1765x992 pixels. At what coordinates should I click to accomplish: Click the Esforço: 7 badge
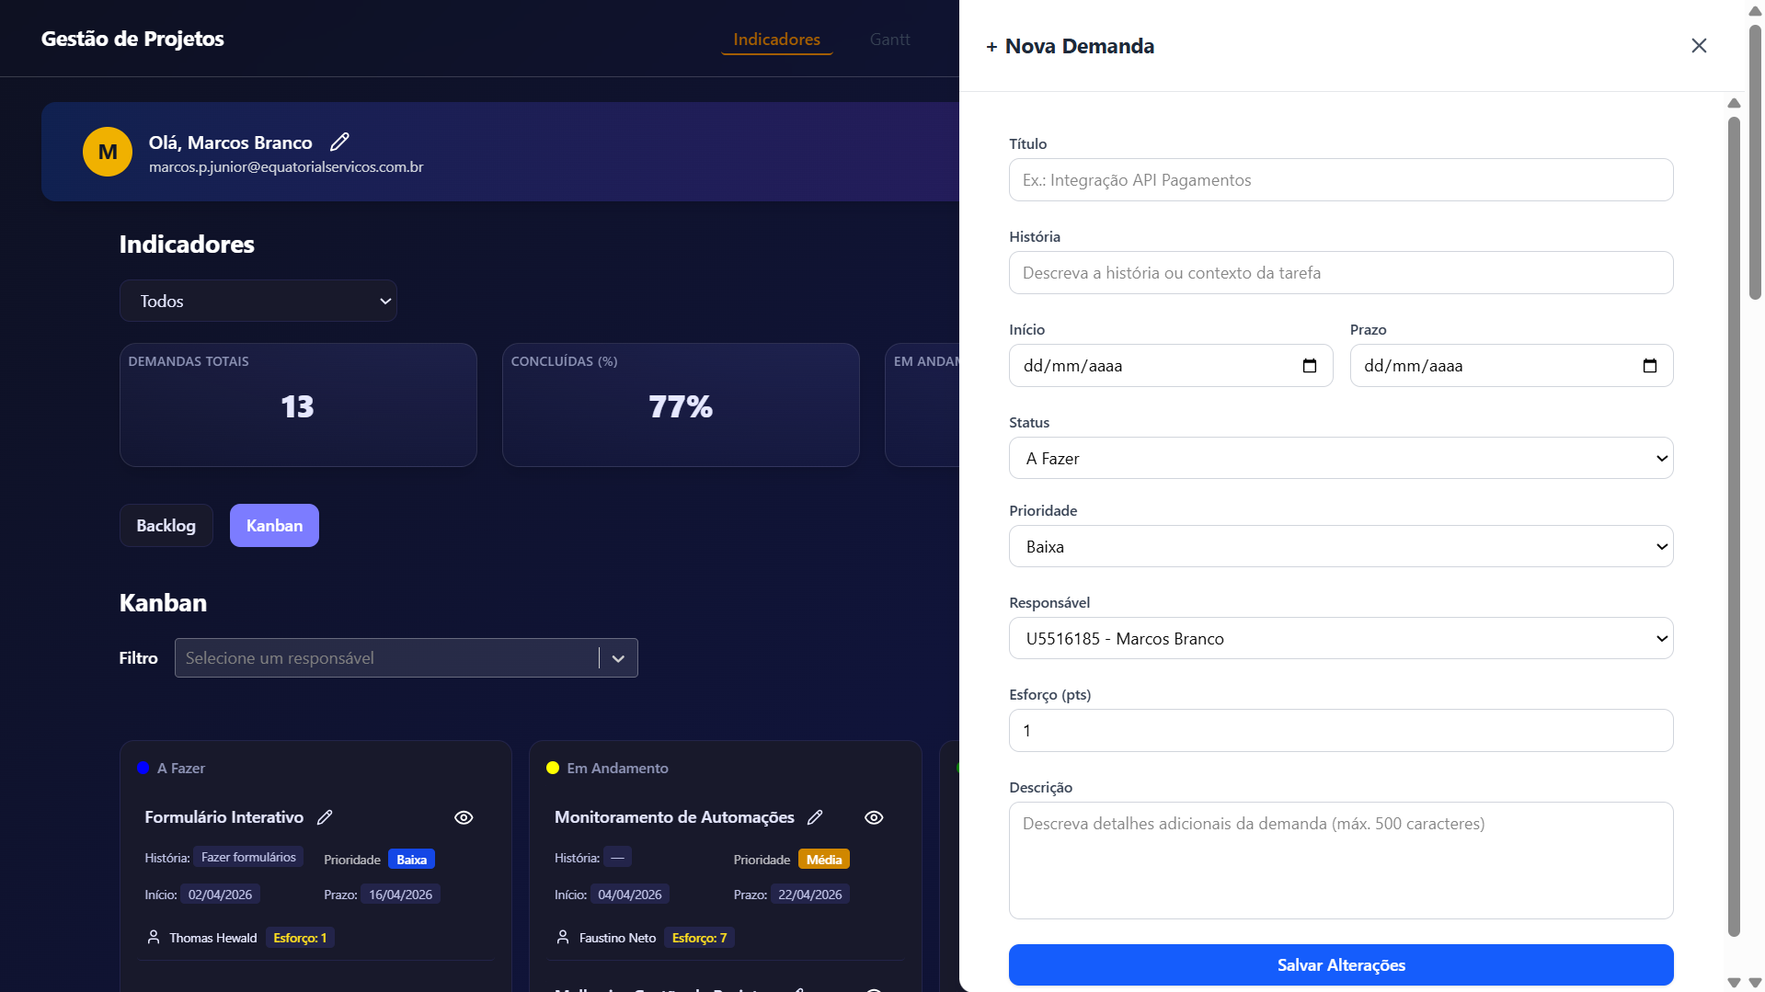click(x=699, y=938)
